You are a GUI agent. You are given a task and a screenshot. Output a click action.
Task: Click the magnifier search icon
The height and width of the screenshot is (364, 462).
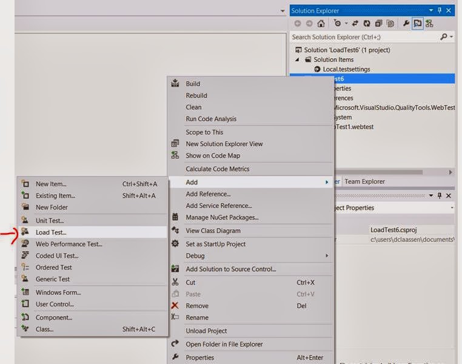[443, 37]
